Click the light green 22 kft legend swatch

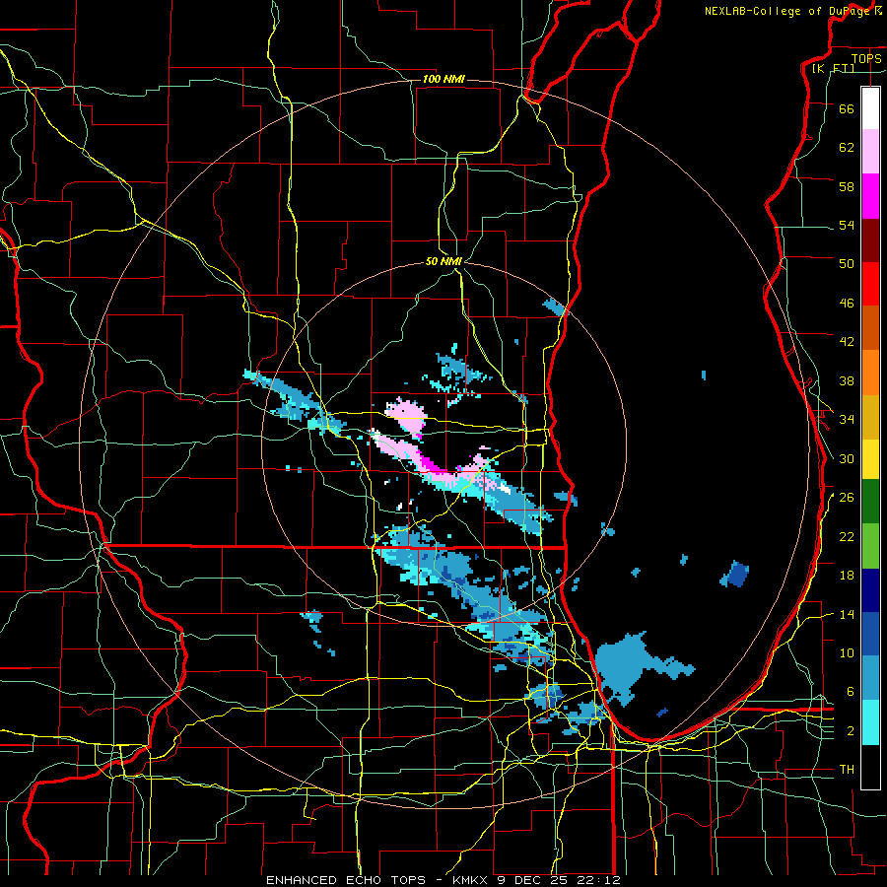pyautogui.click(x=870, y=546)
